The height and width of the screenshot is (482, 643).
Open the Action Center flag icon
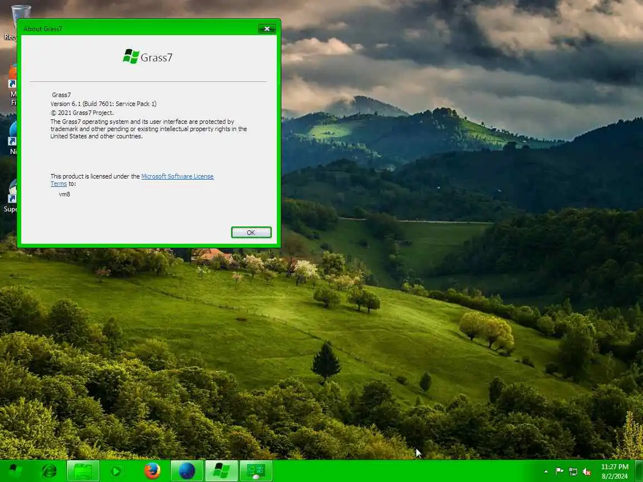(559, 471)
